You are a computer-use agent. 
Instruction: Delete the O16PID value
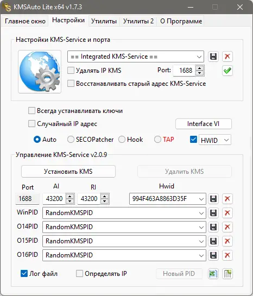coord(227,255)
